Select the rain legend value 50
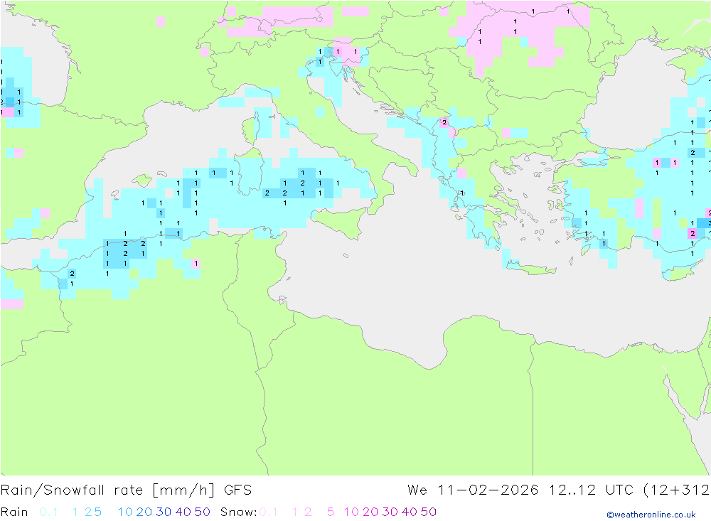The height and width of the screenshot is (521, 711). 202,512
